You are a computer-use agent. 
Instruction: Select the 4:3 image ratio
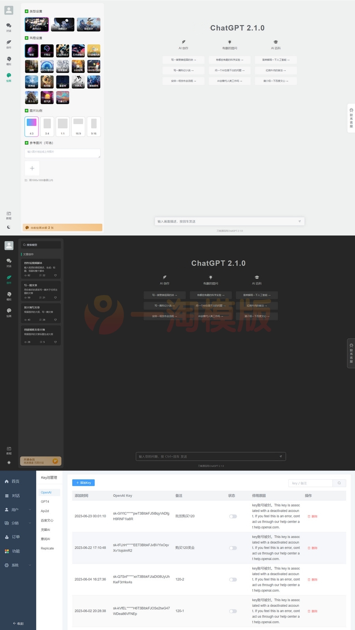(32, 127)
